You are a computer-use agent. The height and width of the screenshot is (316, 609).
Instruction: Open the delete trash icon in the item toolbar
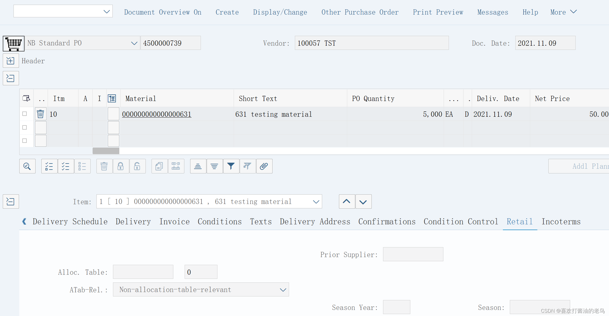click(104, 166)
